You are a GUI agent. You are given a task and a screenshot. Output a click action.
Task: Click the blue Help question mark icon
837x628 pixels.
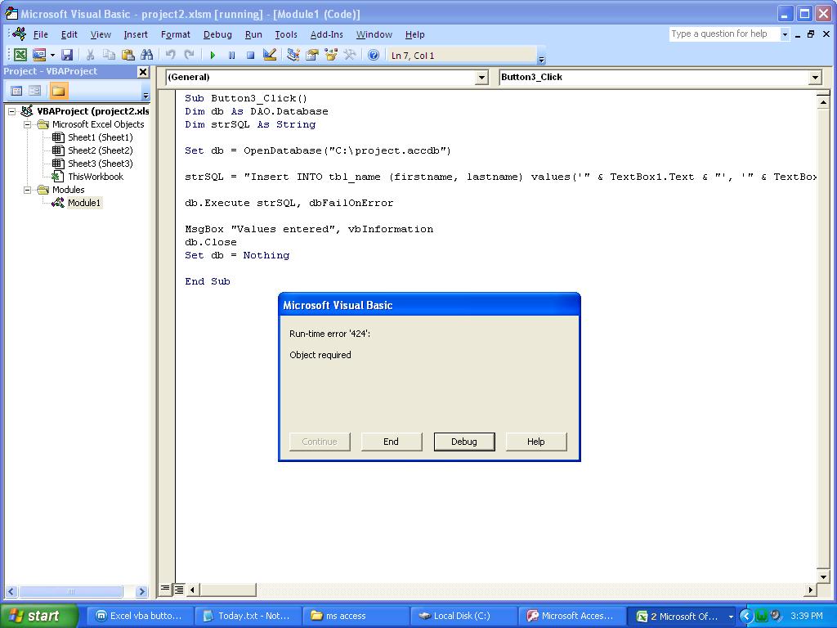point(373,55)
